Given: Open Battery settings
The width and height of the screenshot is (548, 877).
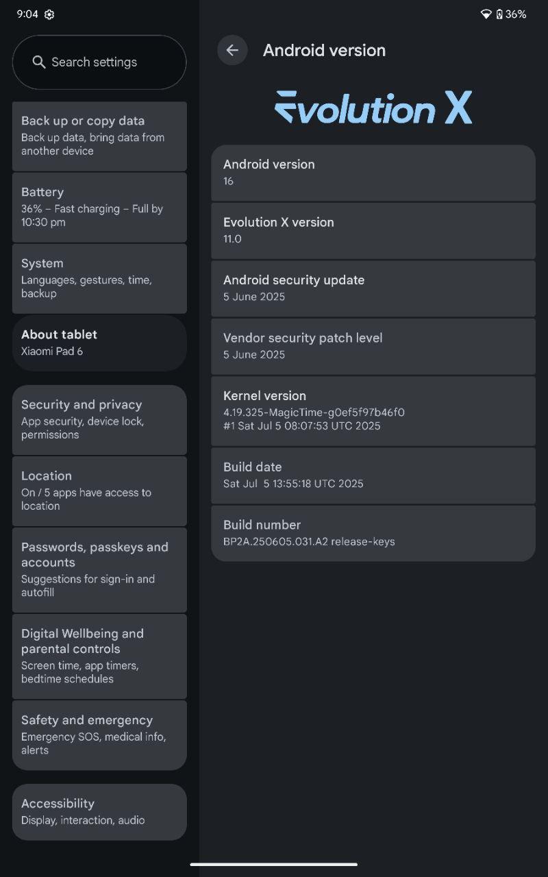Looking at the screenshot, I should (x=99, y=207).
